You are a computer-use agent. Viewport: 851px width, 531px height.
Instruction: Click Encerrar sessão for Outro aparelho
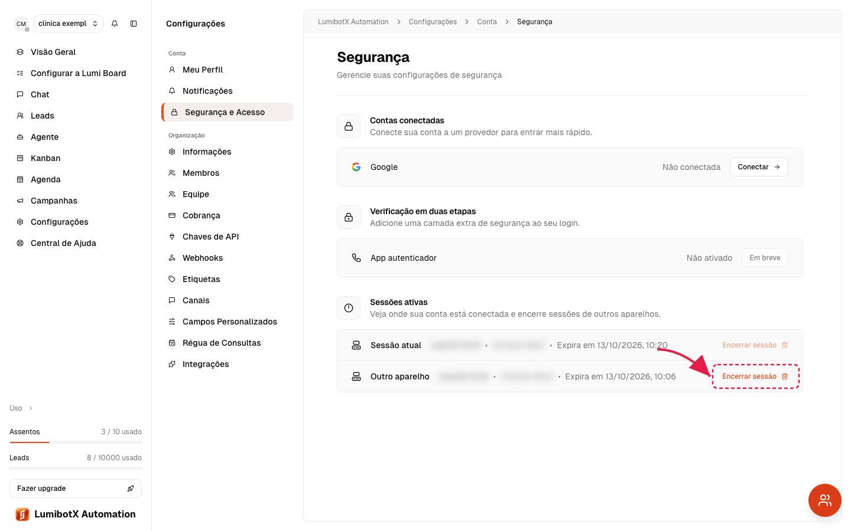point(755,376)
